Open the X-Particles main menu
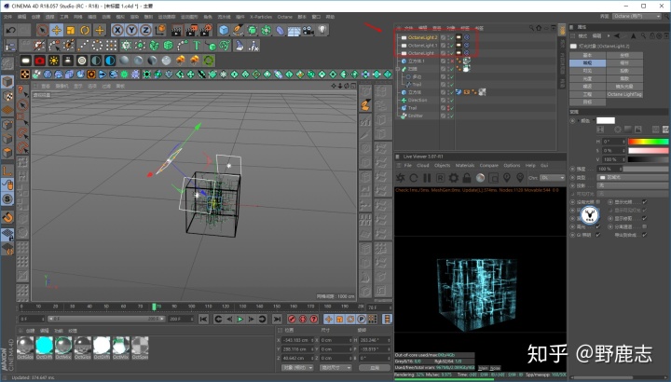 [x=261, y=17]
